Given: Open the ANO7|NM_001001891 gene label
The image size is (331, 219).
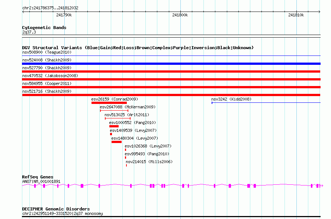Looking at the screenshot, I should 41,181.
